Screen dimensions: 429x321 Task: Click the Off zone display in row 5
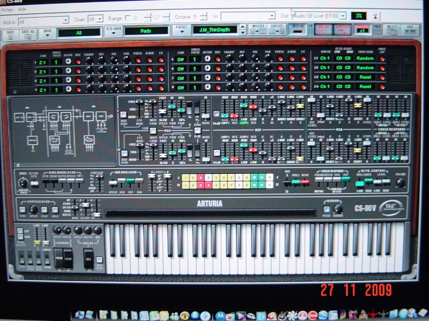pyautogui.click(x=181, y=59)
